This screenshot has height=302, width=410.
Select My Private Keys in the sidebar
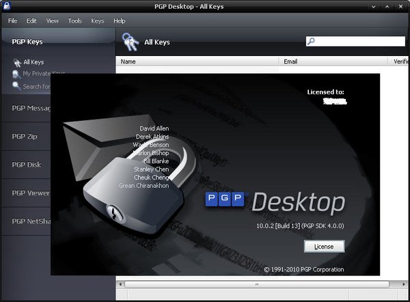pos(44,74)
